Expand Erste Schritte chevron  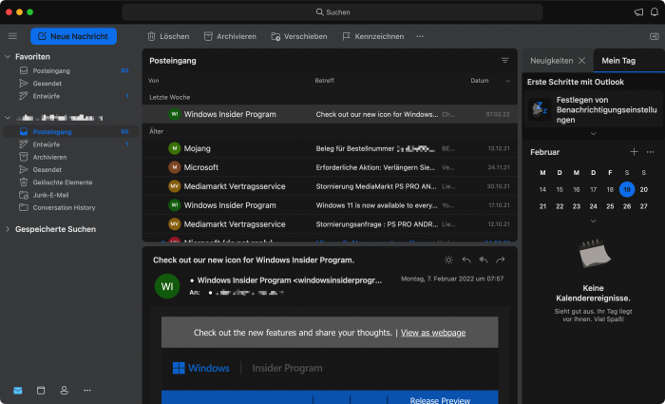pyautogui.click(x=594, y=134)
